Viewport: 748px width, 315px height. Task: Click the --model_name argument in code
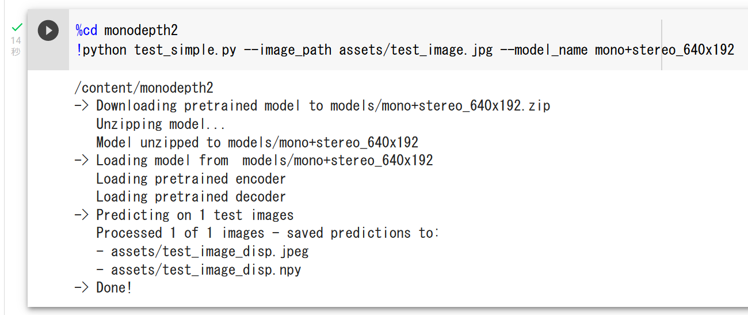[544, 50]
